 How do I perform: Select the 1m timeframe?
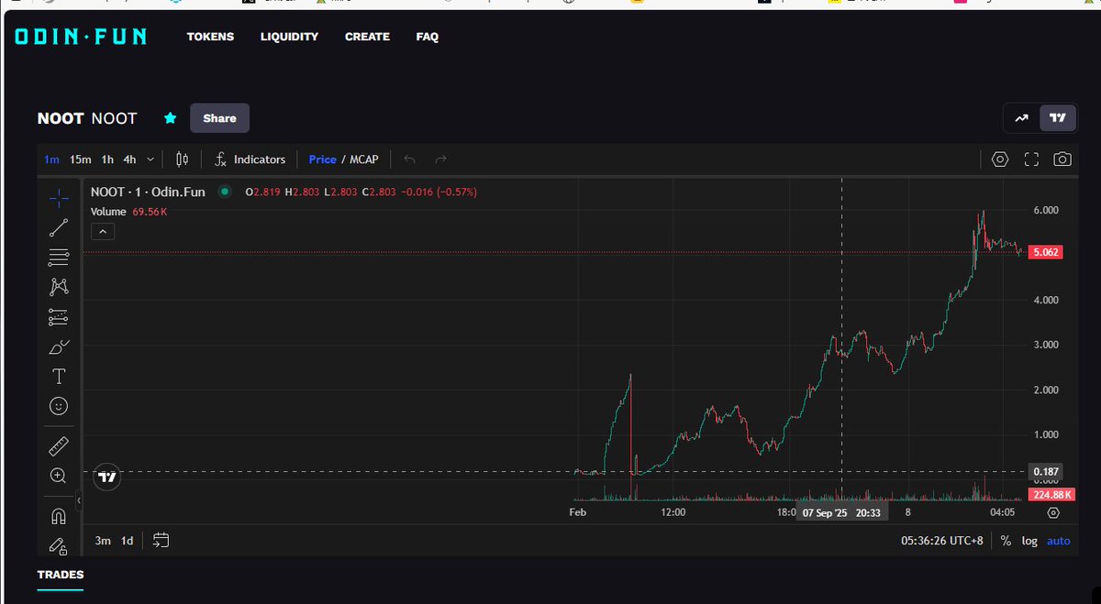(x=51, y=159)
